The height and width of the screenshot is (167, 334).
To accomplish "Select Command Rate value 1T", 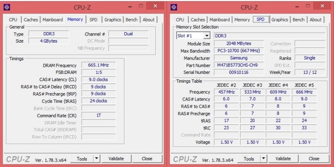I will pyautogui.click(x=99, y=116).
